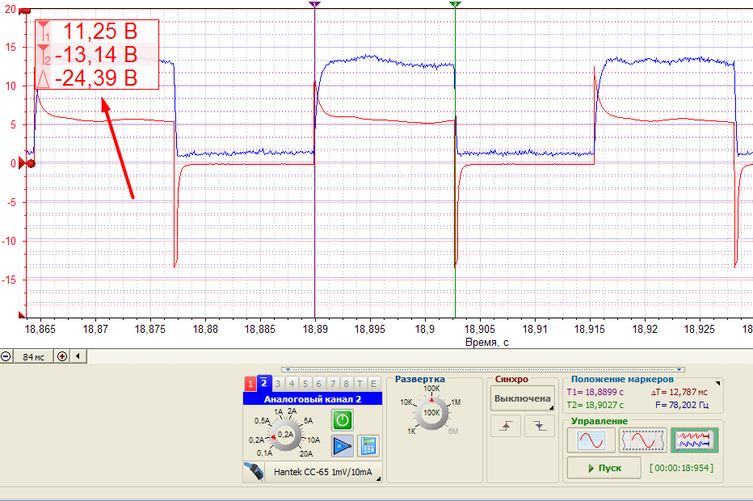This screenshot has width=753, height=501.
Task: Set range knob to 5A label
Action: click(x=309, y=421)
